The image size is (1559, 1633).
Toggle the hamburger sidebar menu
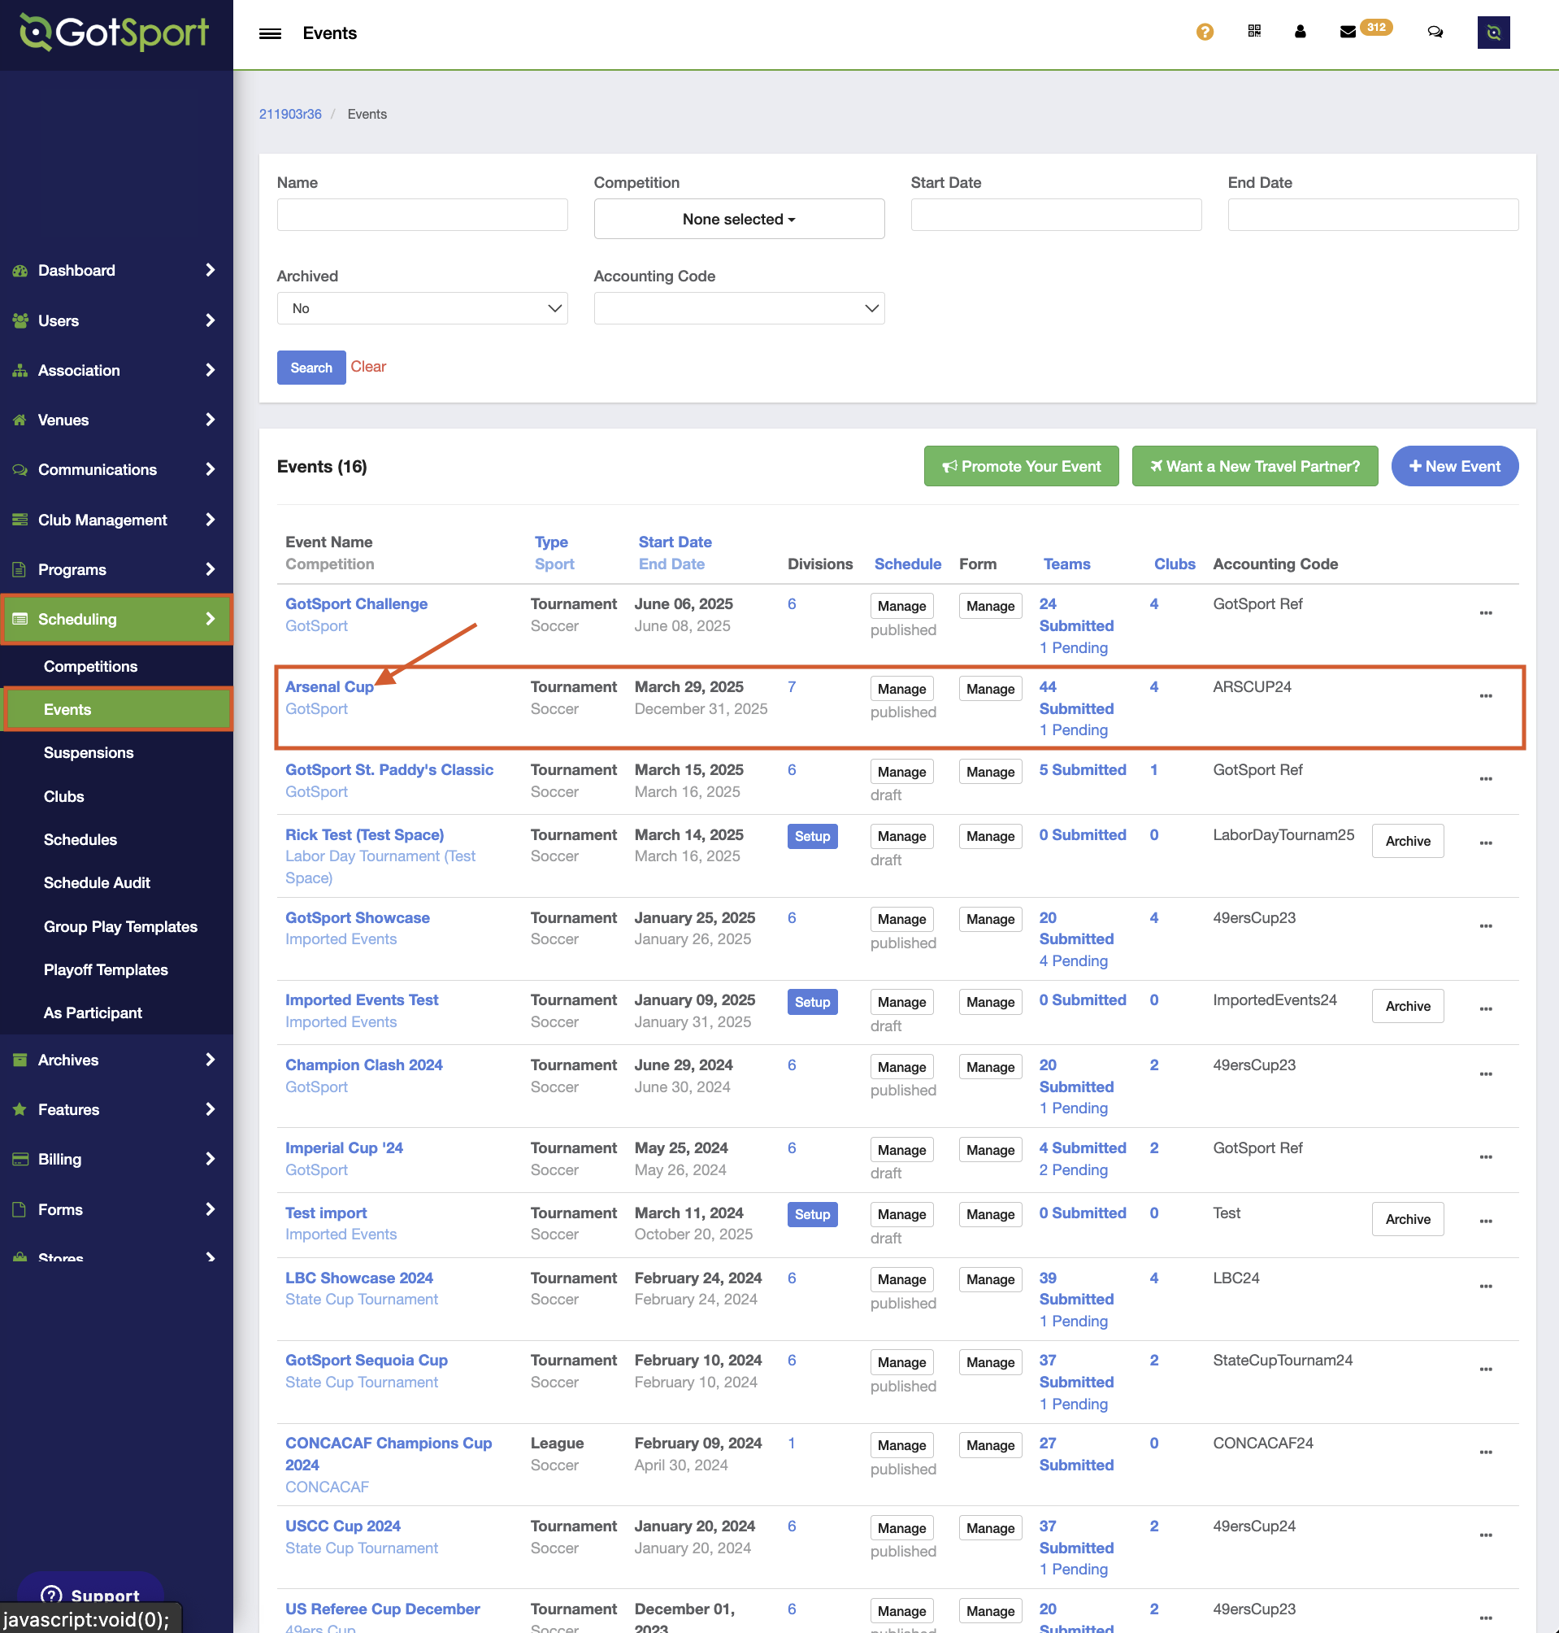(270, 33)
